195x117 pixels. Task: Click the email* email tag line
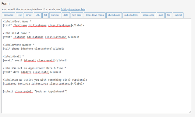tap(35, 60)
